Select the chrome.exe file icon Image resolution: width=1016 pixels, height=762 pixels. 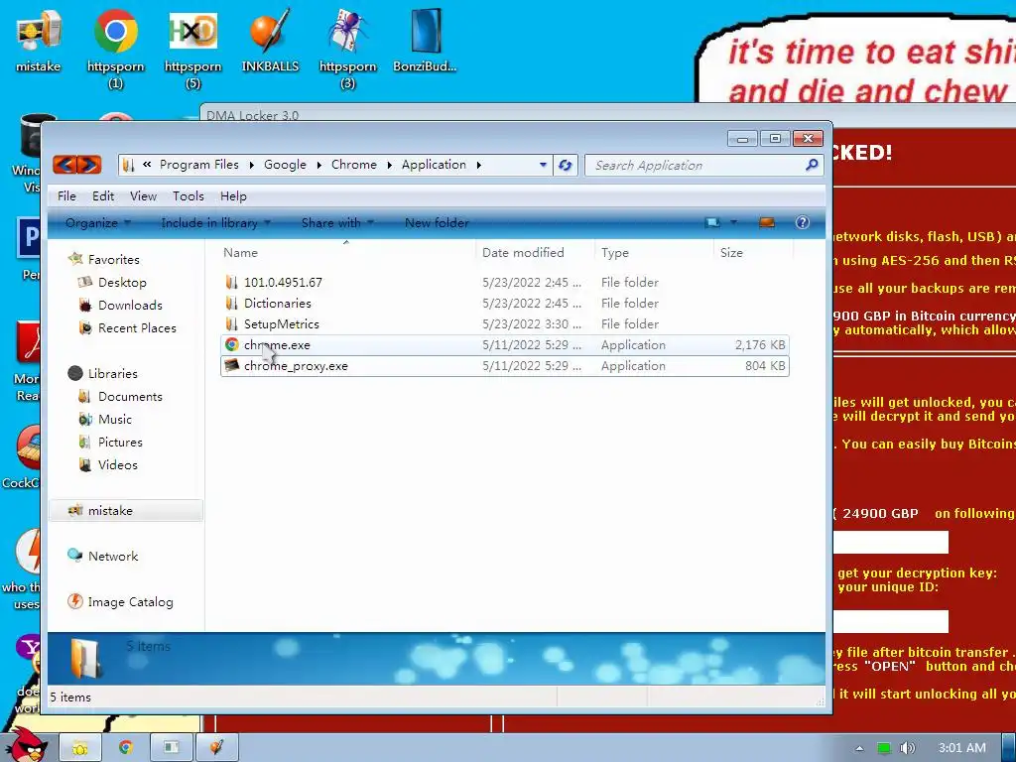pos(231,344)
